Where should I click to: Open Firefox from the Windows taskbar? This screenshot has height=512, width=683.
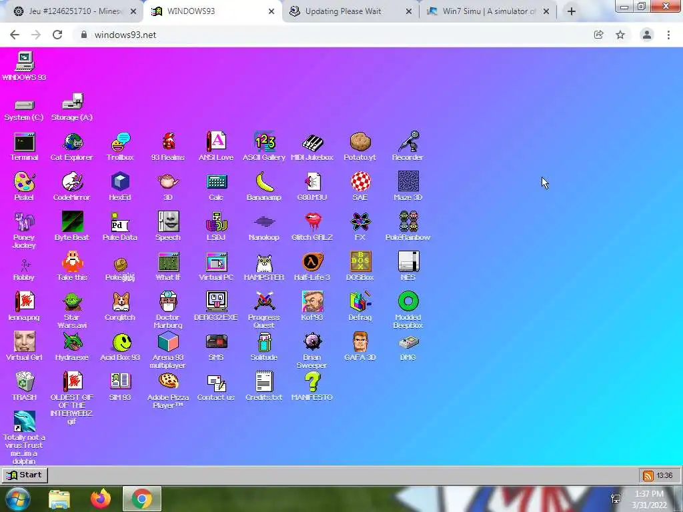101,499
